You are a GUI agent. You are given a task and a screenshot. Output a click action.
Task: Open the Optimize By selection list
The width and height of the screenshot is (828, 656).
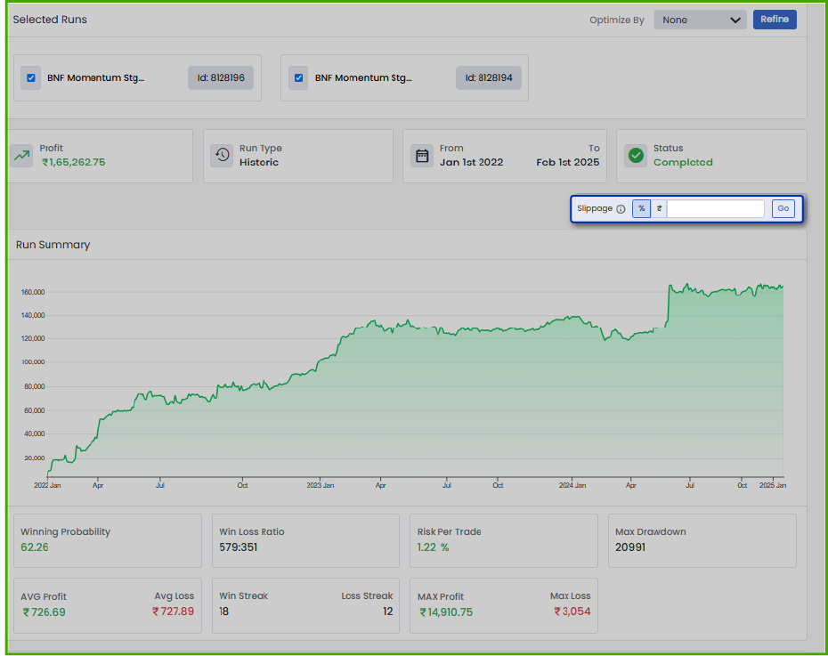(700, 19)
